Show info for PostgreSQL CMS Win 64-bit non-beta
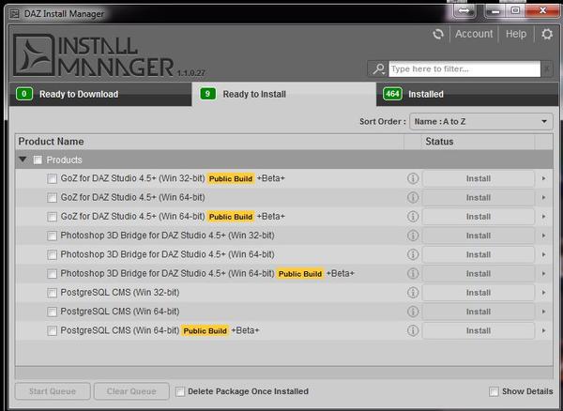563x411 pixels. point(413,312)
